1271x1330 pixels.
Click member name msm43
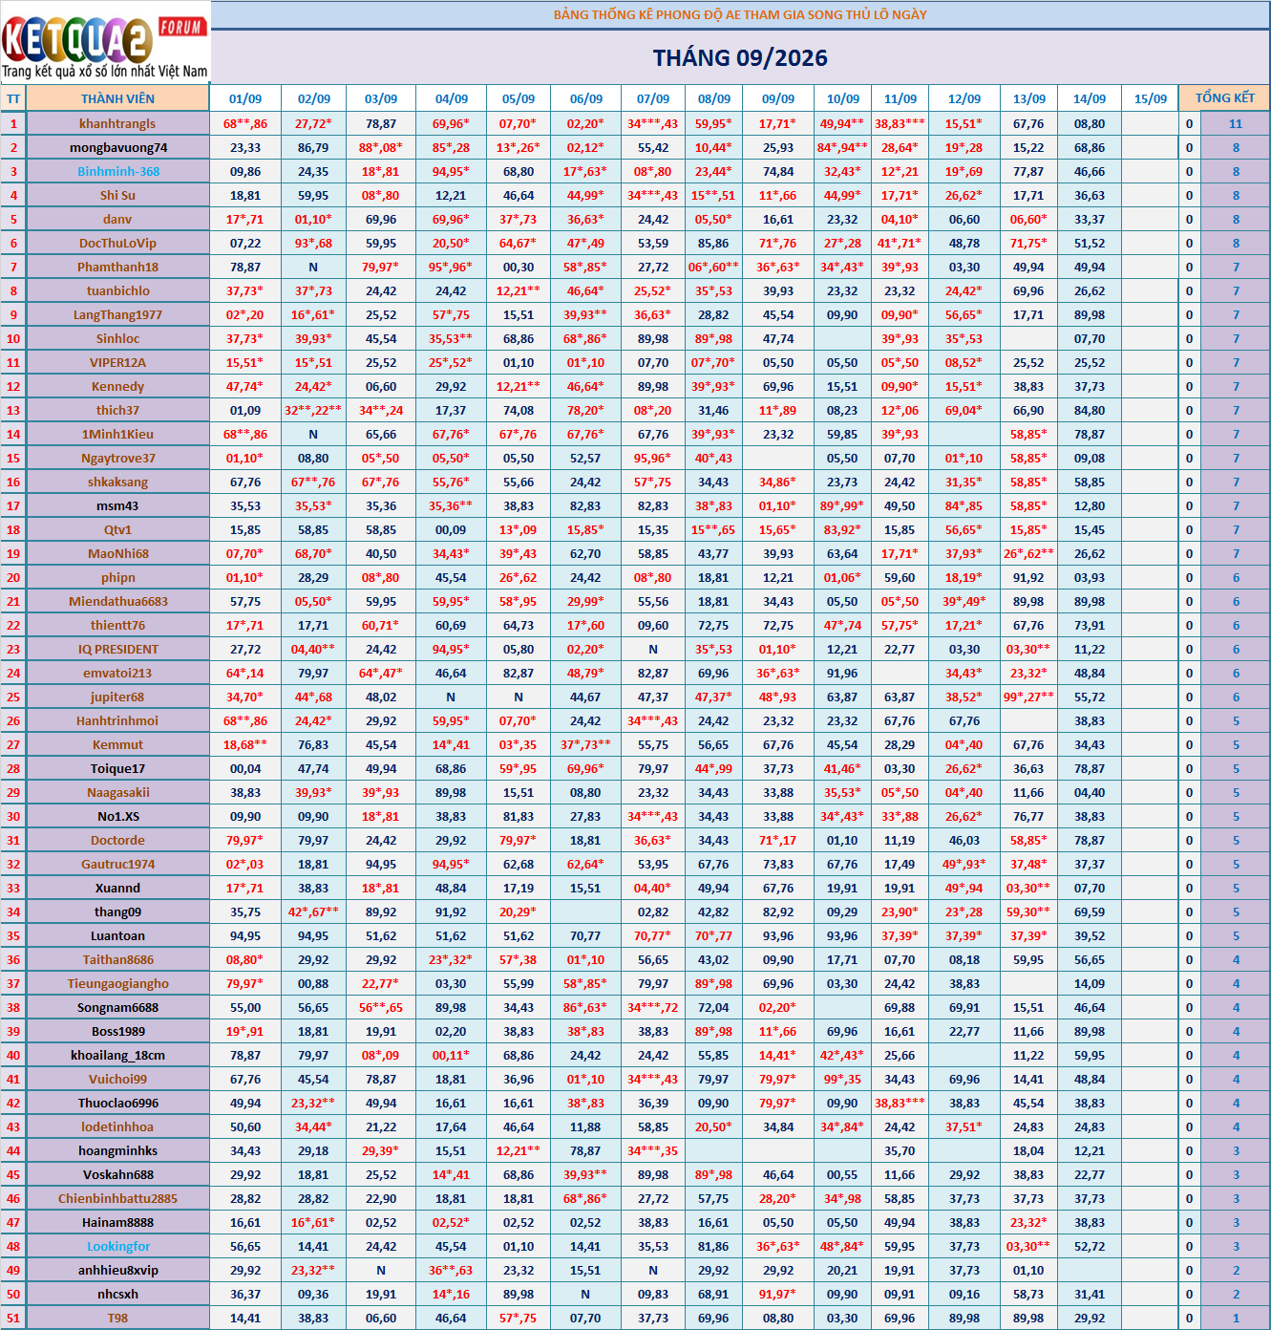pyautogui.click(x=117, y=505)
